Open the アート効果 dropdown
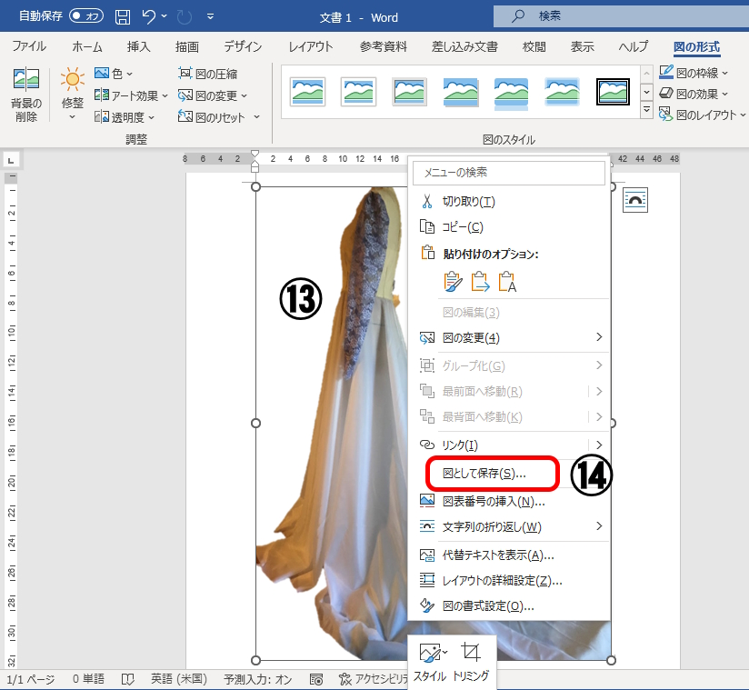The width and height of the screenshot is (749, 690). coord(132,95)
